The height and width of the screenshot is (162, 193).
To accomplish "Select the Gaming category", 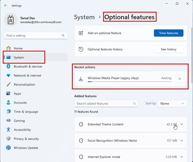I will pyautogui.click(x=19, y=121).
